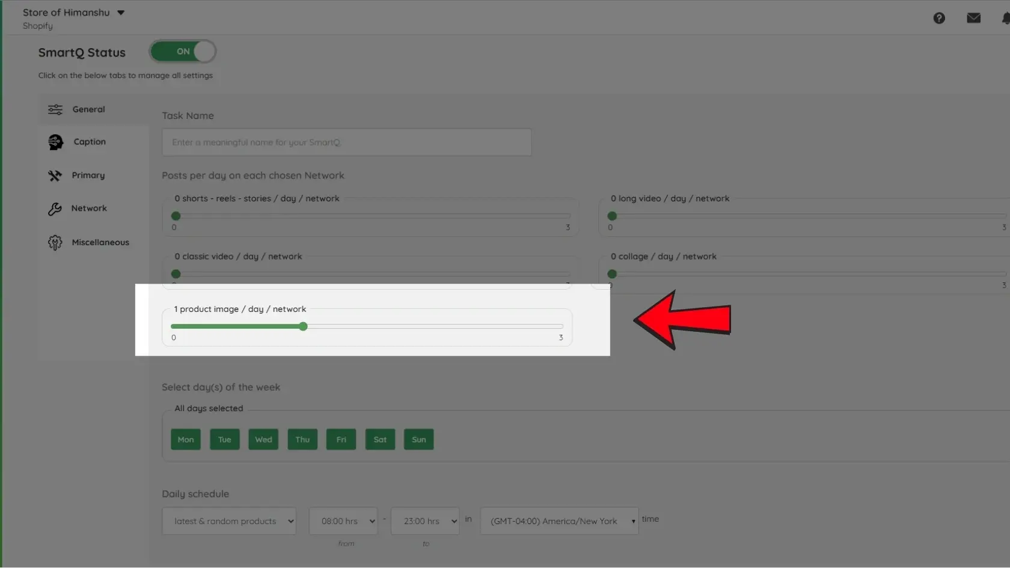The width and height of the screenshot is (1010, 568).
Task: Click the Wed day button
Action: click(x=263, y=439)
